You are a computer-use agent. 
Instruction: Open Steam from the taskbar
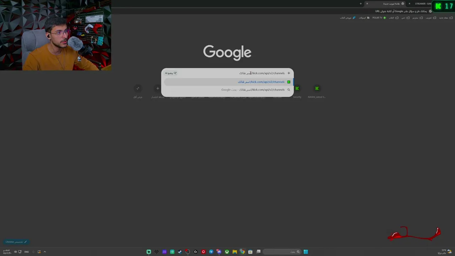click(x=180, y=252)
